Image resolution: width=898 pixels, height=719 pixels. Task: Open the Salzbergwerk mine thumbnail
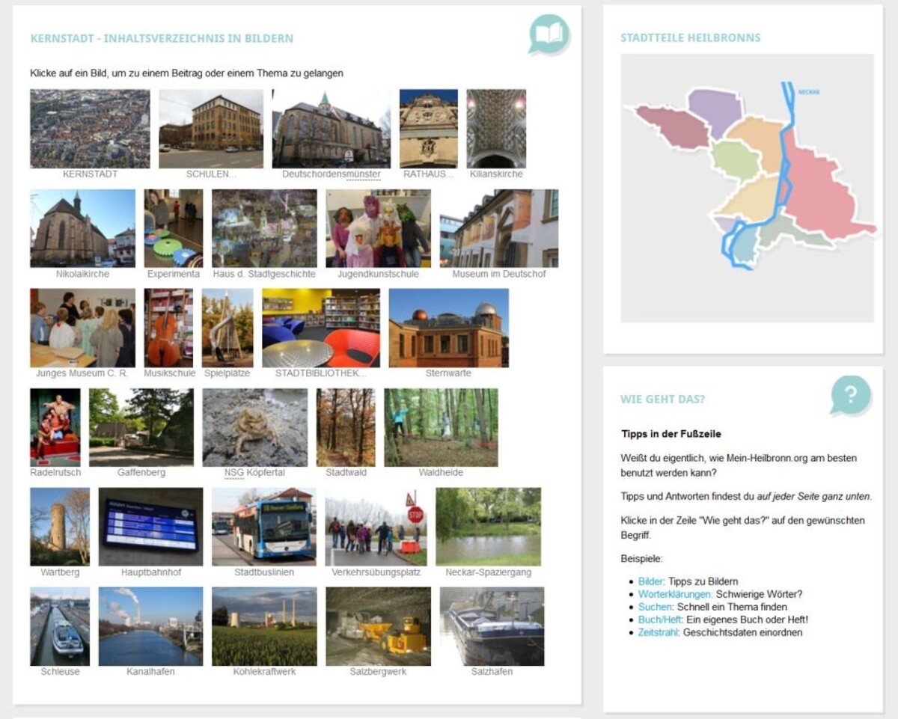click(378, 626)
